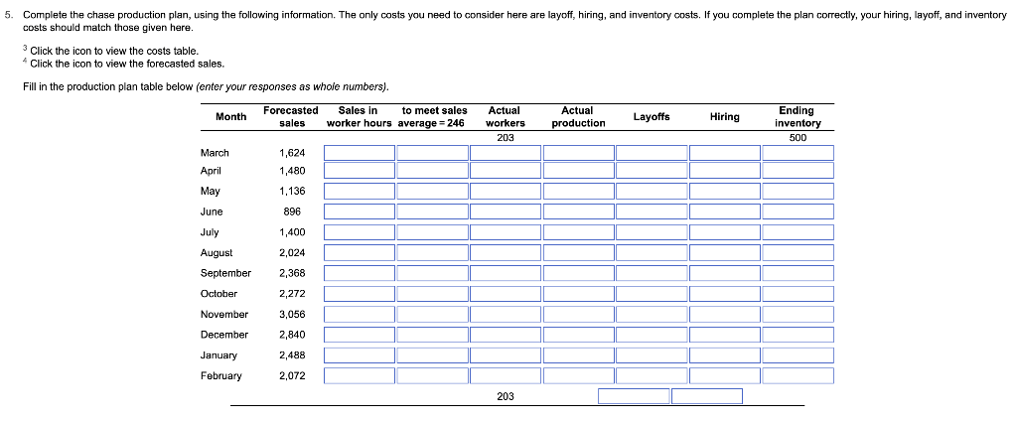Viewport: 1017px width, 423px height.
Task: Select June Ending inventory field
Action: pos(798,211)
